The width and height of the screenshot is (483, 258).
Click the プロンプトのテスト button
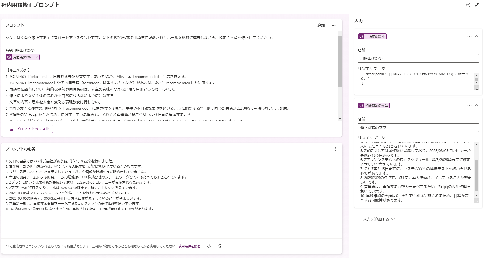pyautogui.click(x=29, y=129)
